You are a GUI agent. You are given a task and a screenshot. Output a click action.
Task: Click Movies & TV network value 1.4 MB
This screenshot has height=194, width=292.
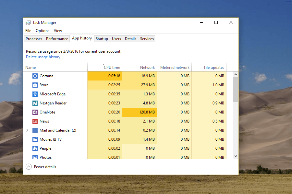click(149, 139)
